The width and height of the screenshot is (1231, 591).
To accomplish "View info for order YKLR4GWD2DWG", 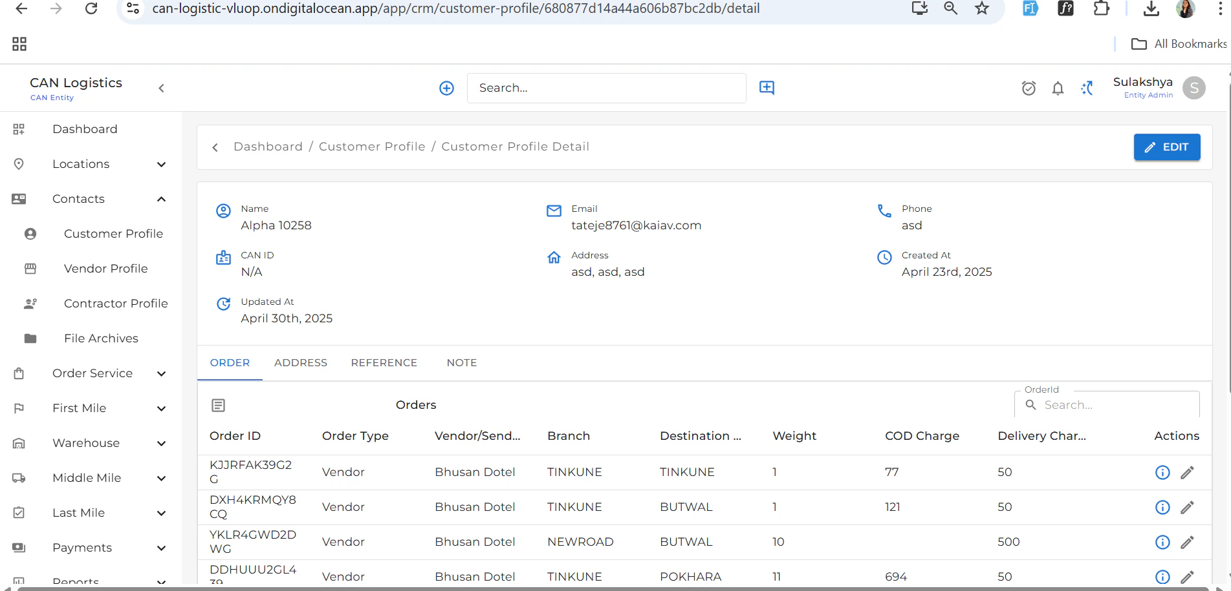I will (1162, 543).
